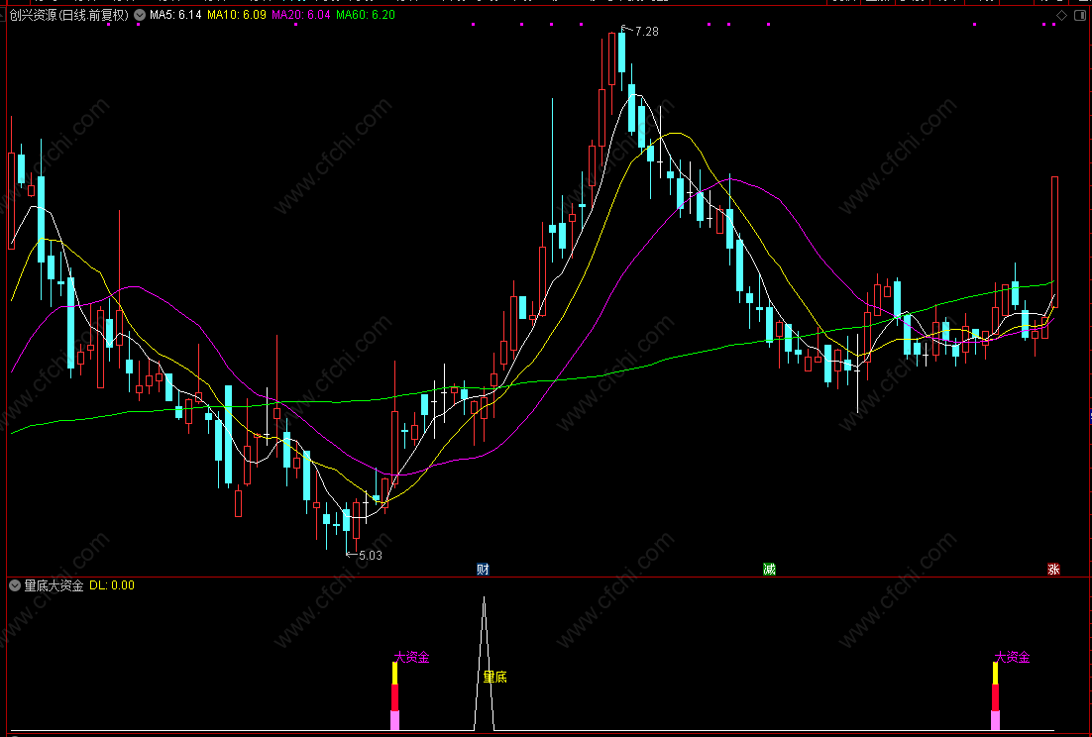Click the yellow 量底 signal label

tap(495, 677)
